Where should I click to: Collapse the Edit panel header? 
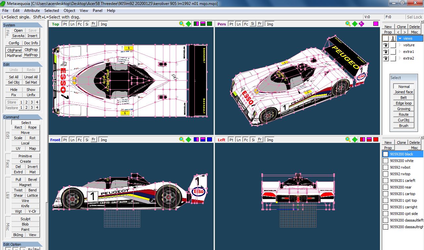click(x=23, y=64)
